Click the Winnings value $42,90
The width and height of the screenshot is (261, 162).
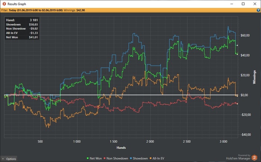[81, 10]
